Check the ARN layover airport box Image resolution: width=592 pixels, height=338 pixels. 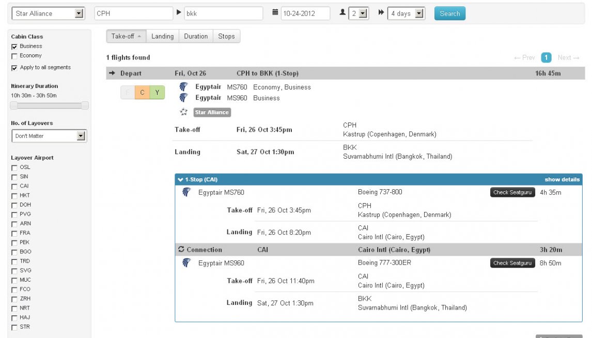14,224
